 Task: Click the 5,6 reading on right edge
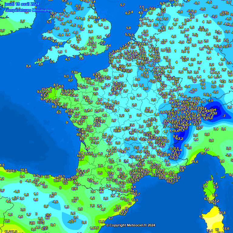[228, 148]
